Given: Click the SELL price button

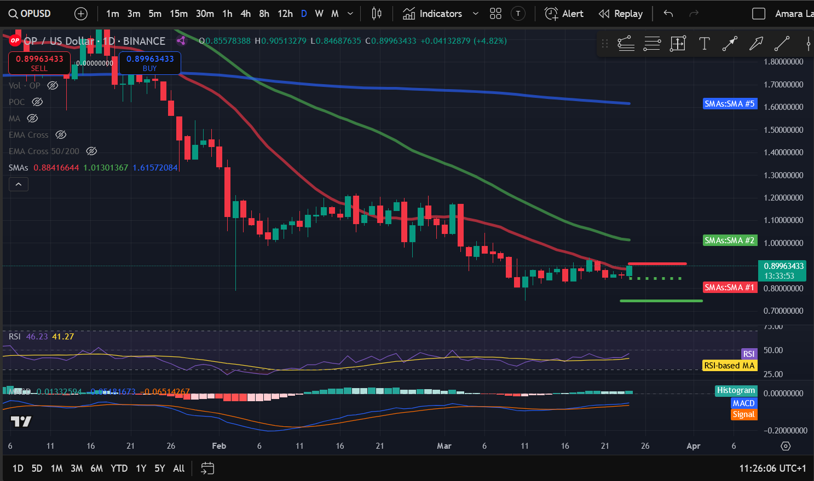Looking at the screenshot, I should pyautogui.click(x=39, y=63).
